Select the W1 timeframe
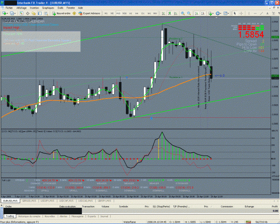The image size is (280, 224). point(149,13)
